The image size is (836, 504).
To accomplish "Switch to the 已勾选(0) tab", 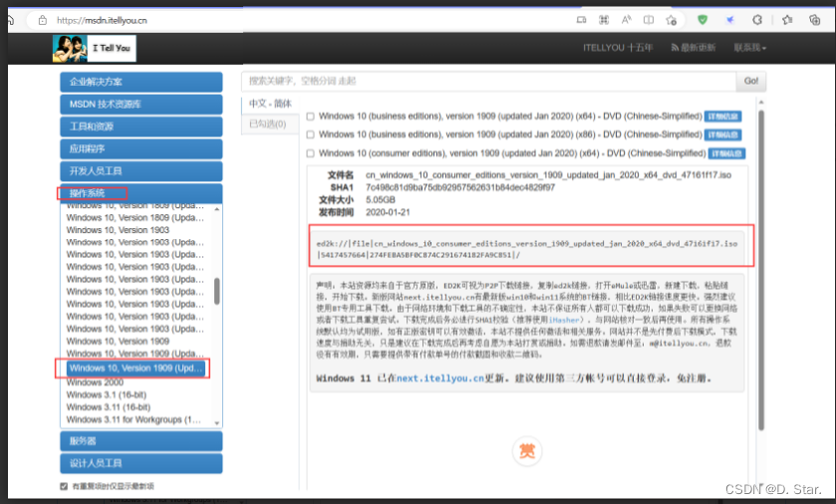I will pos(268,125).
